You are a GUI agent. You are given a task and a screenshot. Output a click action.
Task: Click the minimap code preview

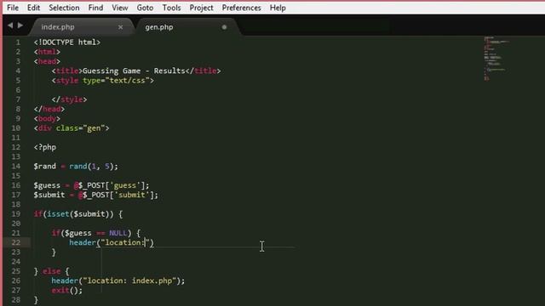coord(496,59)
